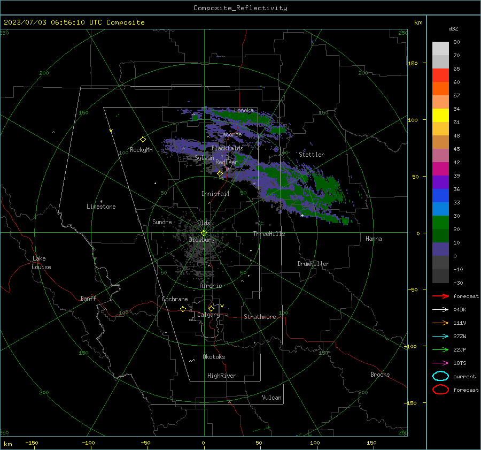Pick the red 65–60 dBZ swatch
481x450 pixels.
[440, 75]
